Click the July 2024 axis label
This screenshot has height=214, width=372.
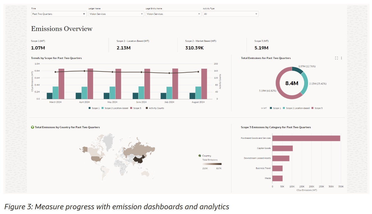click(x=169, y=102)
